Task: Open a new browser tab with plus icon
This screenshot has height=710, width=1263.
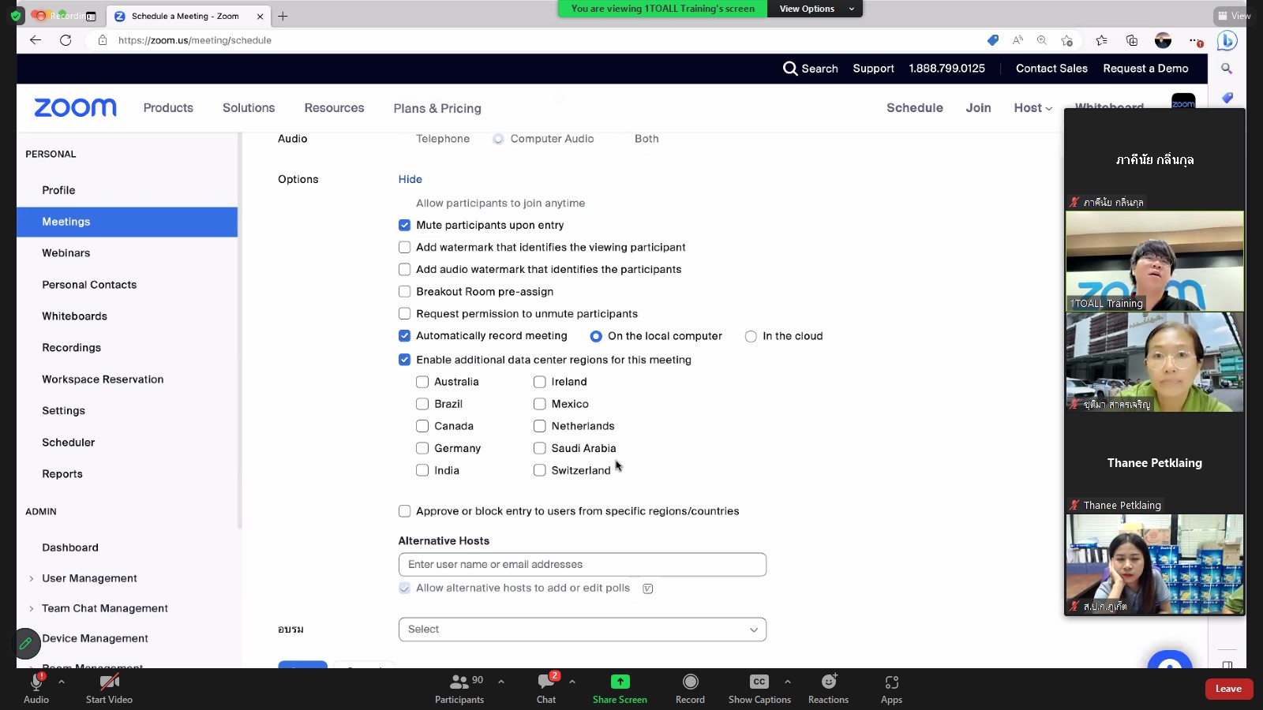Action: click(283, 16)
